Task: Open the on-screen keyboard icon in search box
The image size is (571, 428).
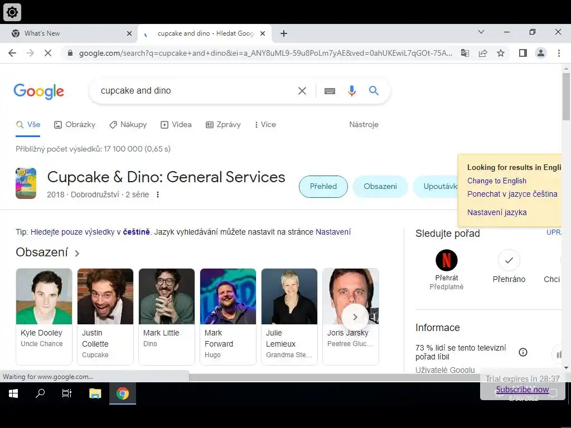Action: 330,91
